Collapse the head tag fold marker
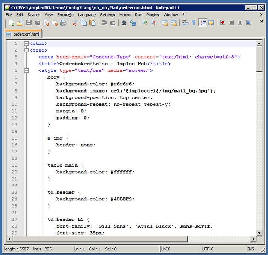The width and height of the screenshot is (268, 255). click(x=26, y=50)
